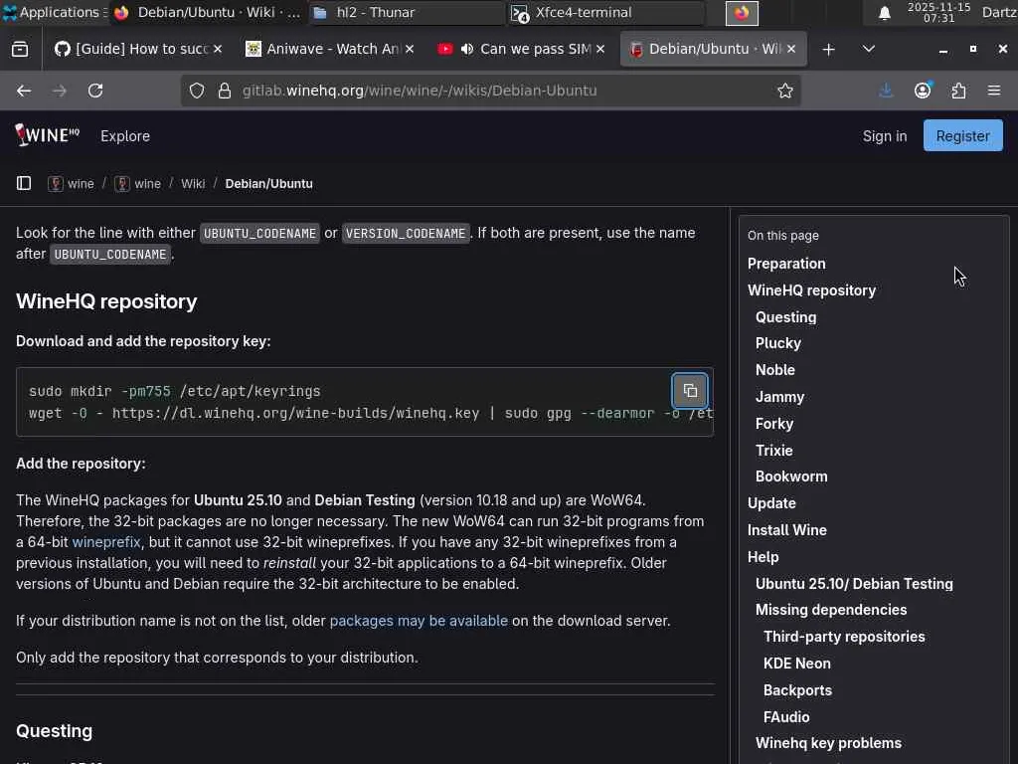Open the Explore link
1018x764 pixels.
point(125,135)
